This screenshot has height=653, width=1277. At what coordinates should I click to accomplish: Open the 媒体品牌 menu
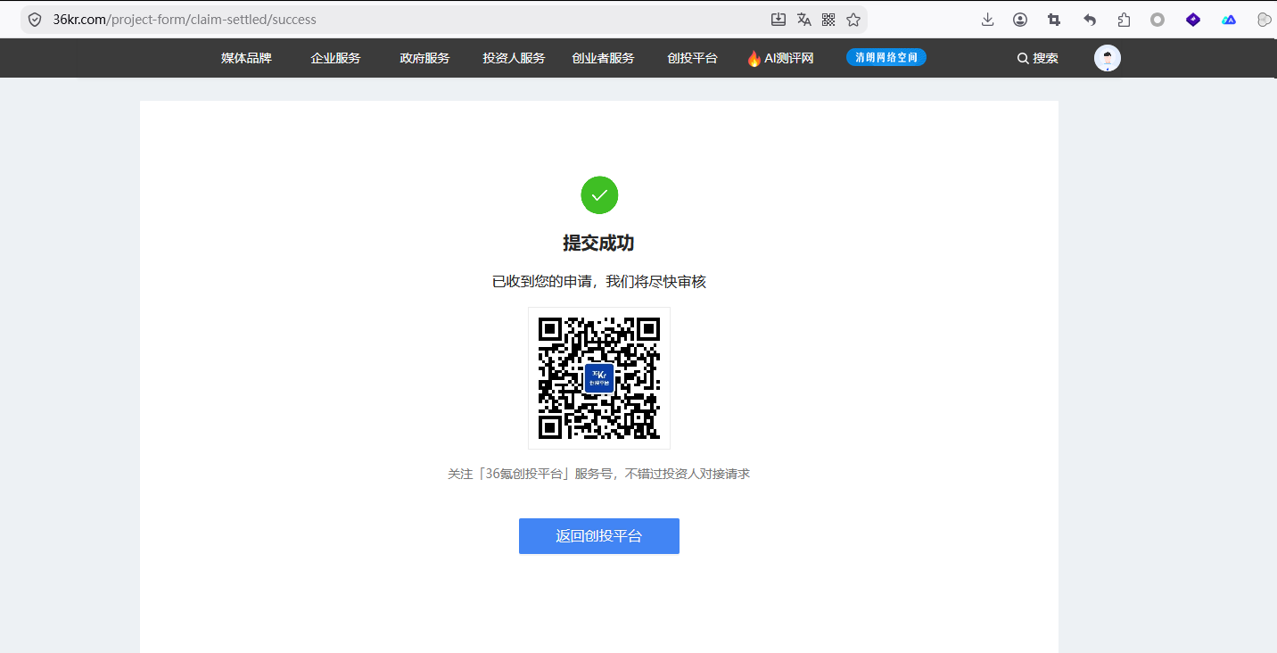coord(246,58)
